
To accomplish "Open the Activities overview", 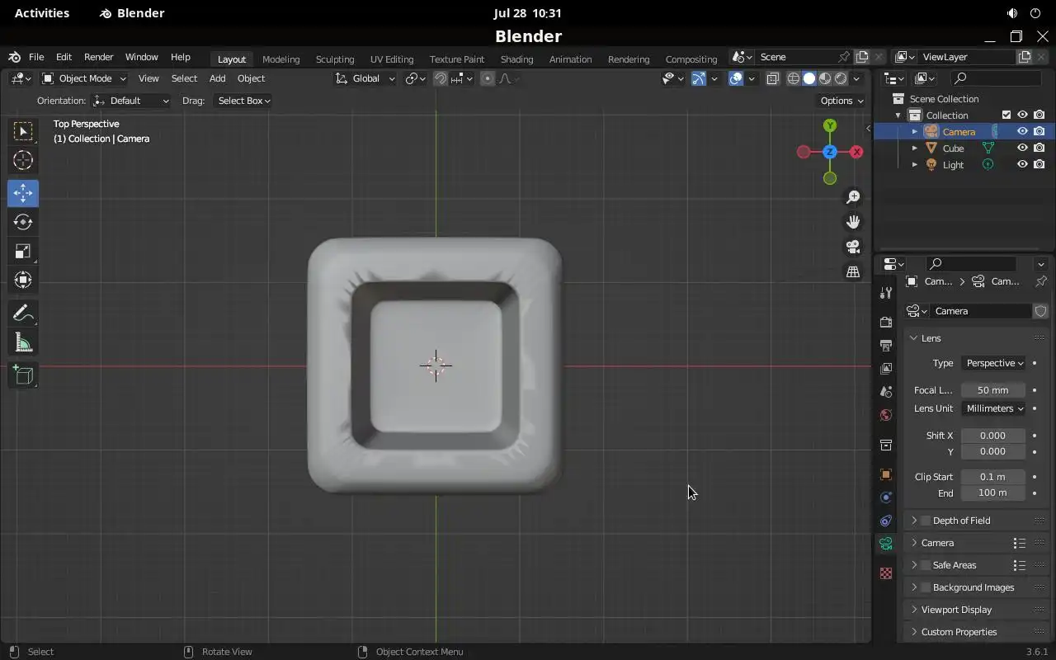I will (42, 13).
